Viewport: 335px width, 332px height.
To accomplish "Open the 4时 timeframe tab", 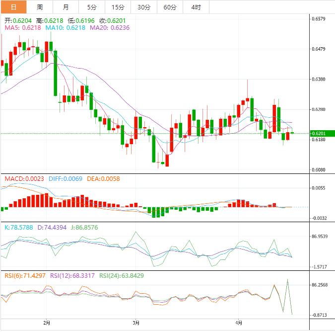I will tap(196, 7).
